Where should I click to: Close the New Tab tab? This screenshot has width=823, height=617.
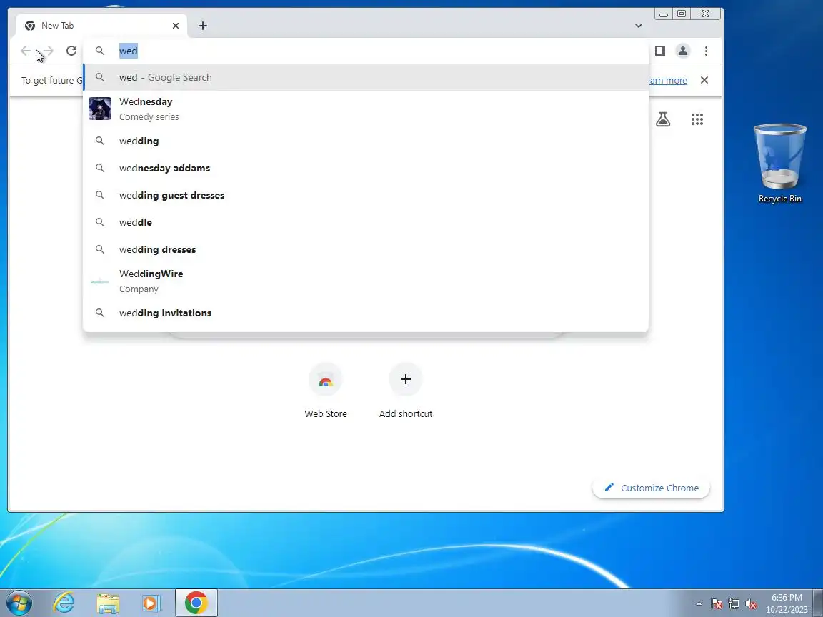[x=176, y=26]
